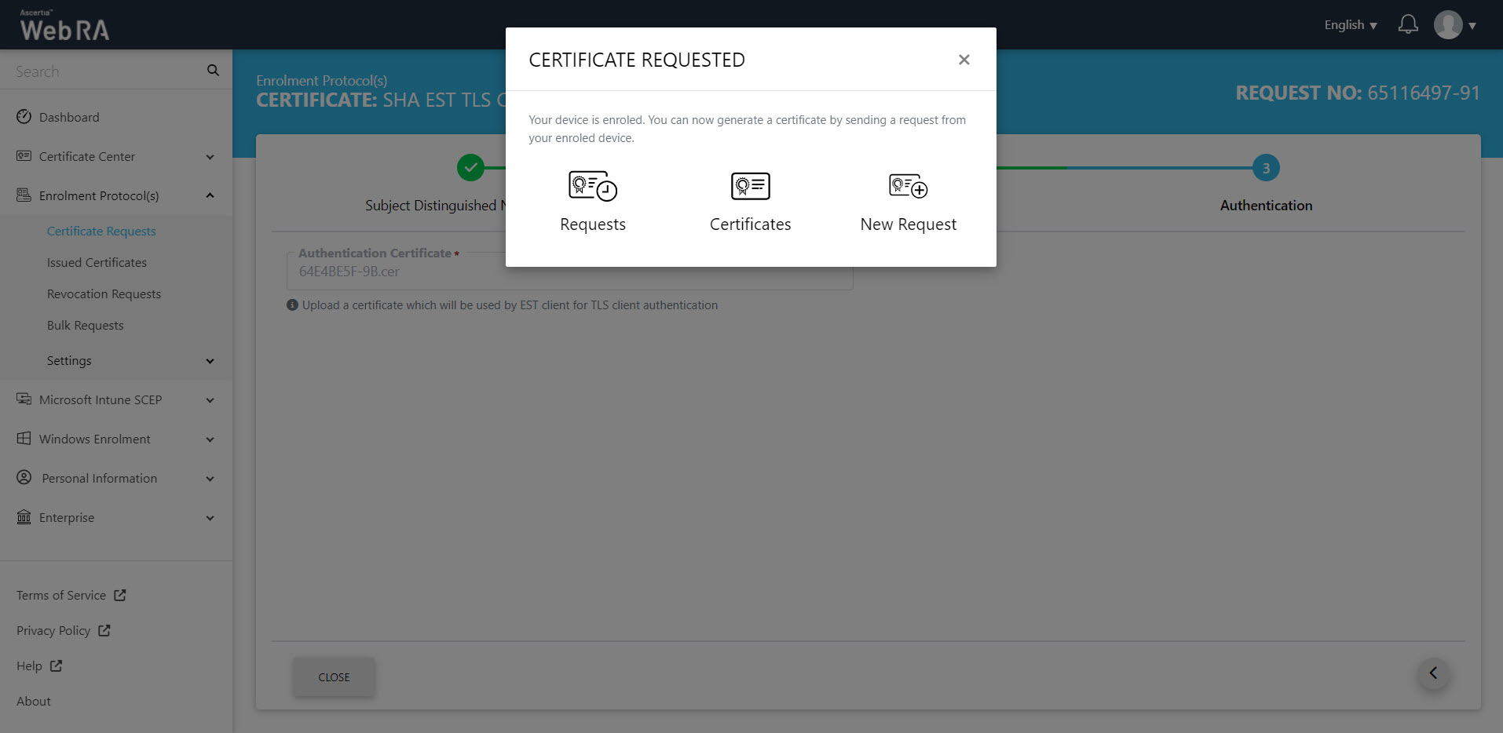
Task: Open the notifications bell
Action: [1408, 25]
